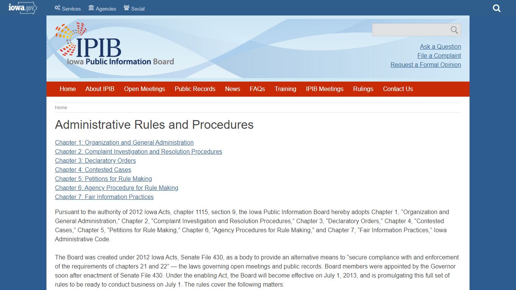Open the About IPIB menu
This screenshot has width=516, height=290.
coord(100,89)
